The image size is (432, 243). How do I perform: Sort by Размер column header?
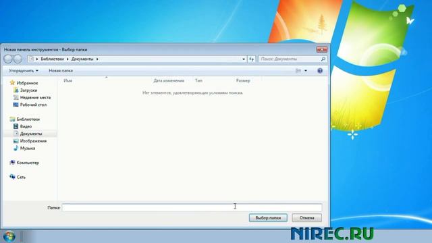tap(243, 81)
